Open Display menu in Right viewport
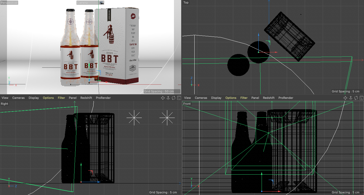Viewport: 364px width, 195px height. coord(34,98)
